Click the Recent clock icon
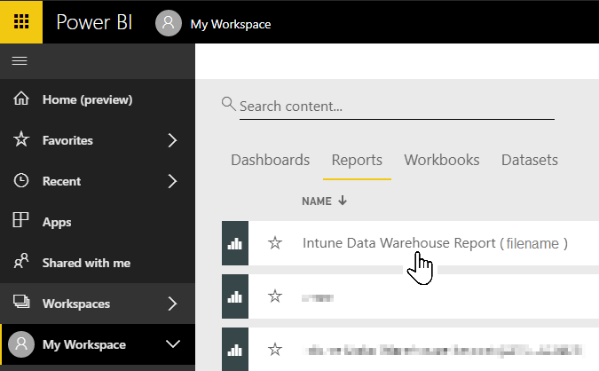Image resolution: width=599 pixels, height=371 pixels. (21, 180)
